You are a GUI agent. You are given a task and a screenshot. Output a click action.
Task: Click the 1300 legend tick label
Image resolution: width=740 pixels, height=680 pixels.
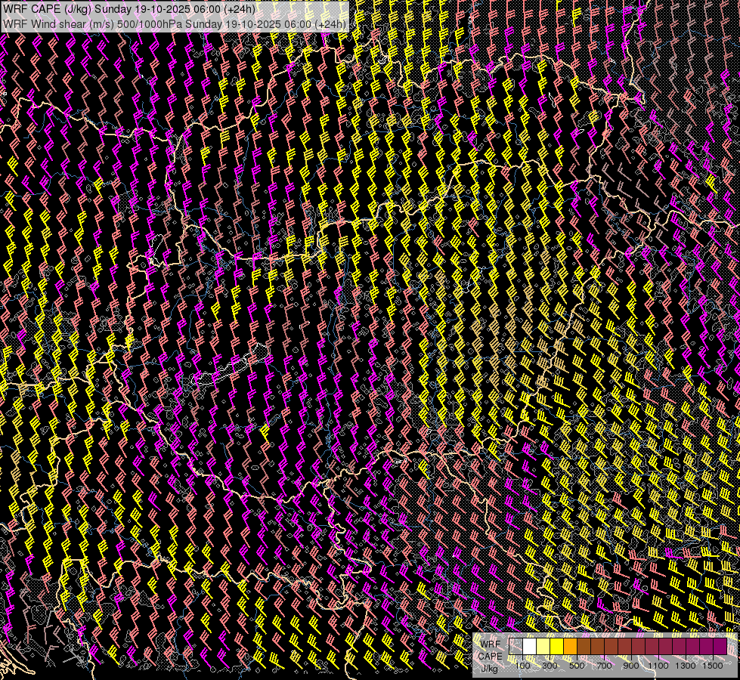(x=686, y=666)
